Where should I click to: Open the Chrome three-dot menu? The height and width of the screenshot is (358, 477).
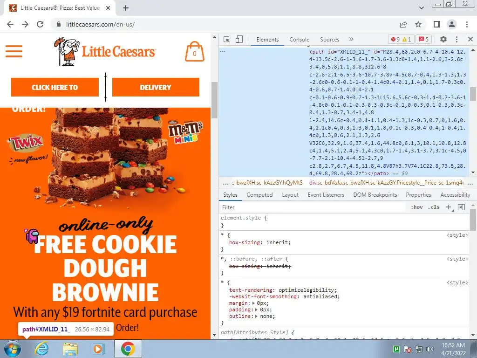[467, 24]
